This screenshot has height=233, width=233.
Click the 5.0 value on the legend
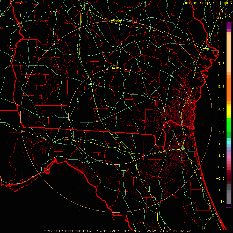tap(221, 98)
